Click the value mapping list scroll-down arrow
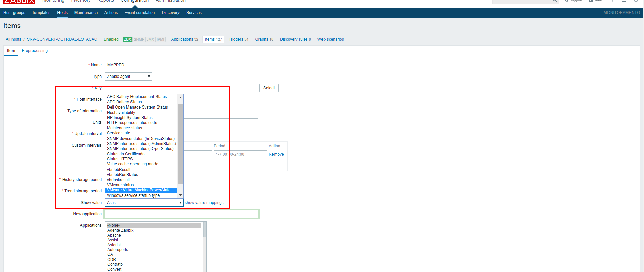The width and height of the screenshot is (644, 272). coord(181,195)
